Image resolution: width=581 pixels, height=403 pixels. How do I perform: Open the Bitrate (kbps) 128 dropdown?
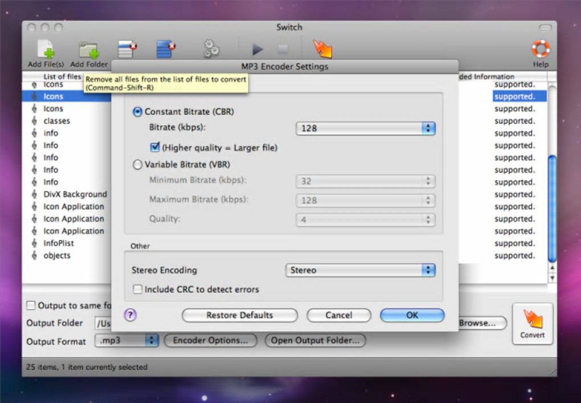[365, 128]
